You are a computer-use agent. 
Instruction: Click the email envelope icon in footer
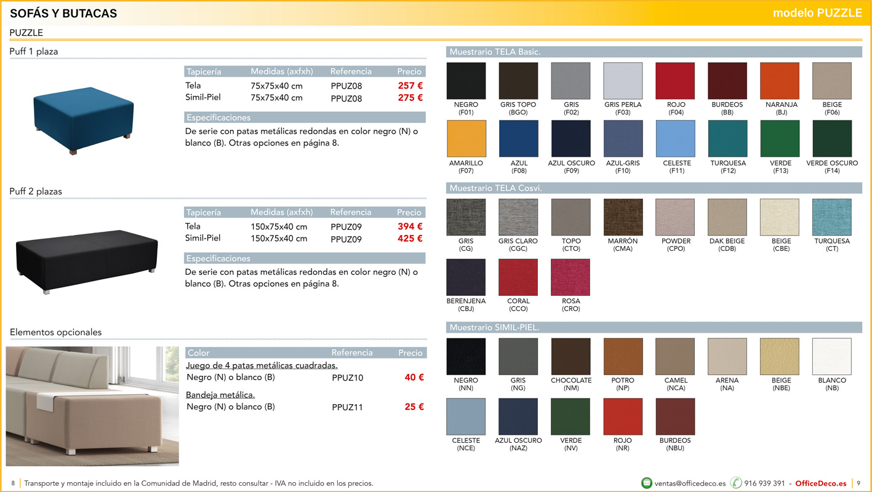coord(647,483)
